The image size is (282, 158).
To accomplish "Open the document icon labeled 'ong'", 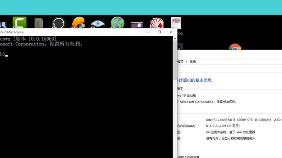I will 175,22.
